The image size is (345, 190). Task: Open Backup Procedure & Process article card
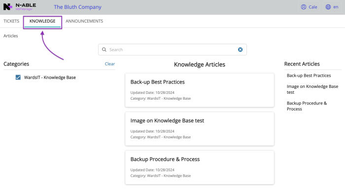pos(200,167)
